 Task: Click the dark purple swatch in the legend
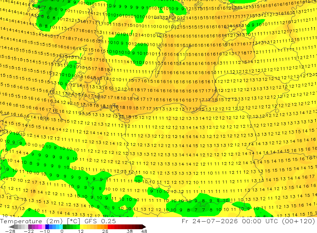click(30, 227)
